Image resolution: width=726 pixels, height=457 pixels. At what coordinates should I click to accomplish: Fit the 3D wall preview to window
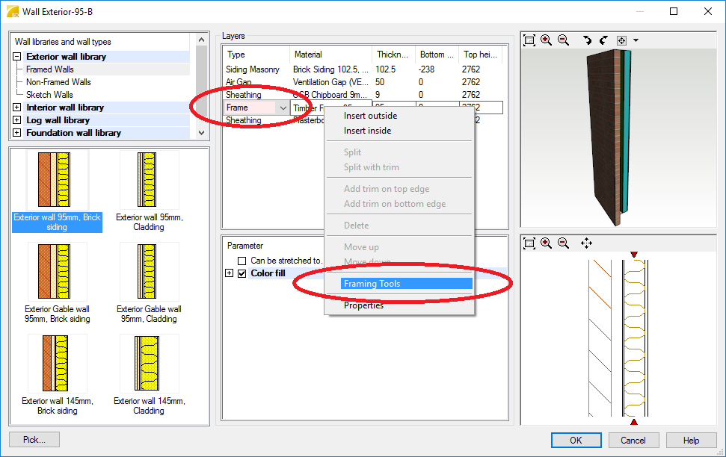529,40
